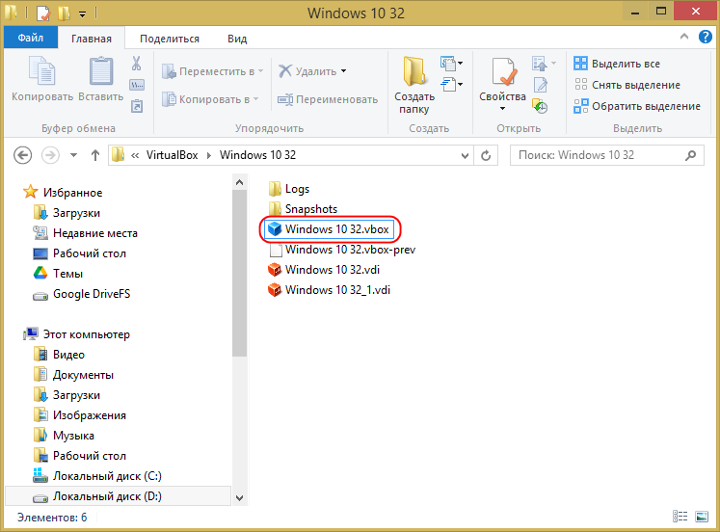Open the address bar history dropdown
The width and height of the screenshot is (720, 532).
pos(465,155)
